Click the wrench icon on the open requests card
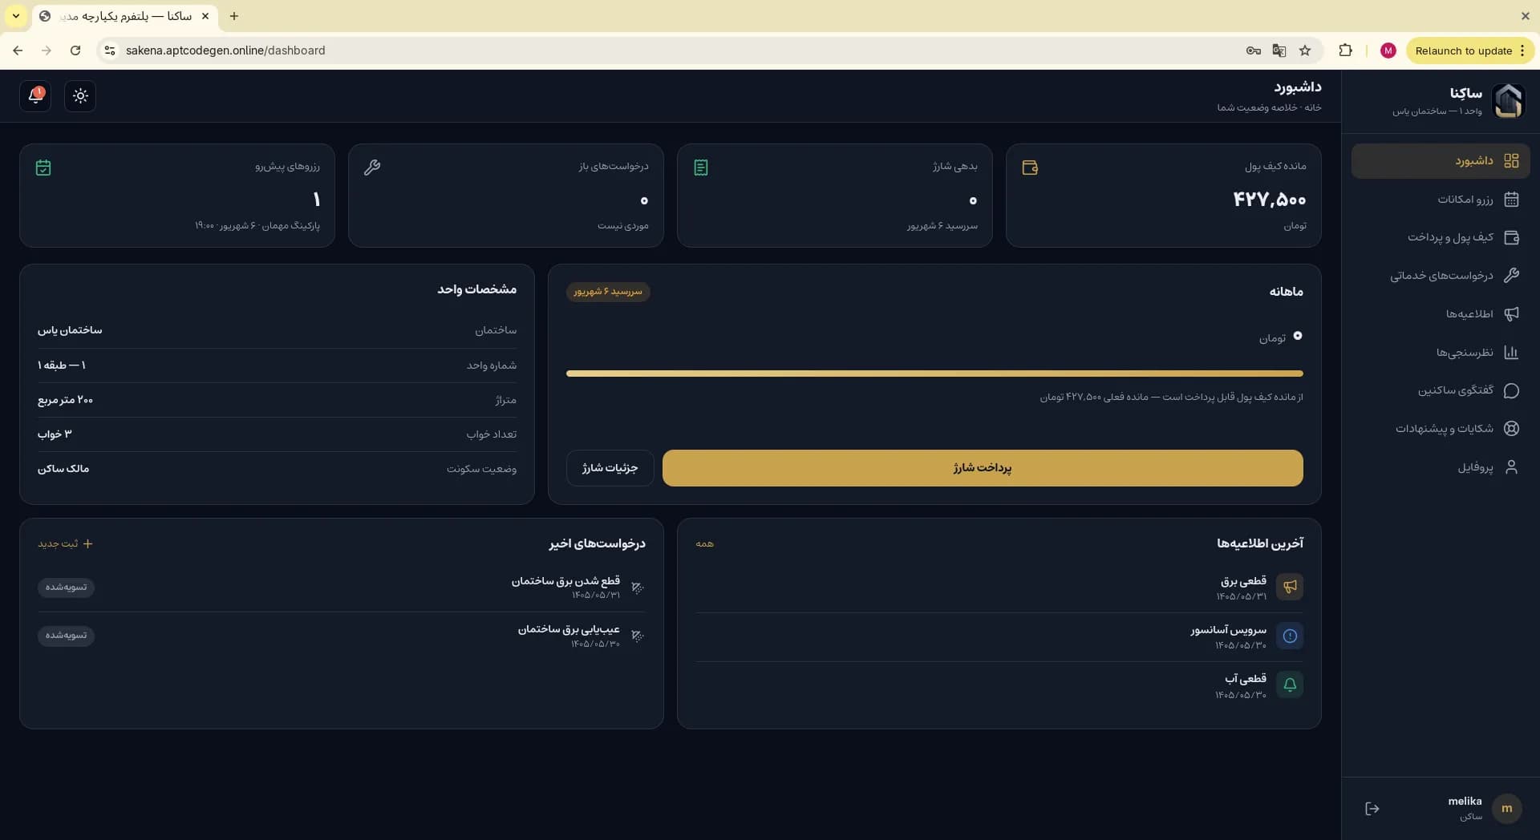This screenshot has height=840, width=1540. tap(372, 168)
